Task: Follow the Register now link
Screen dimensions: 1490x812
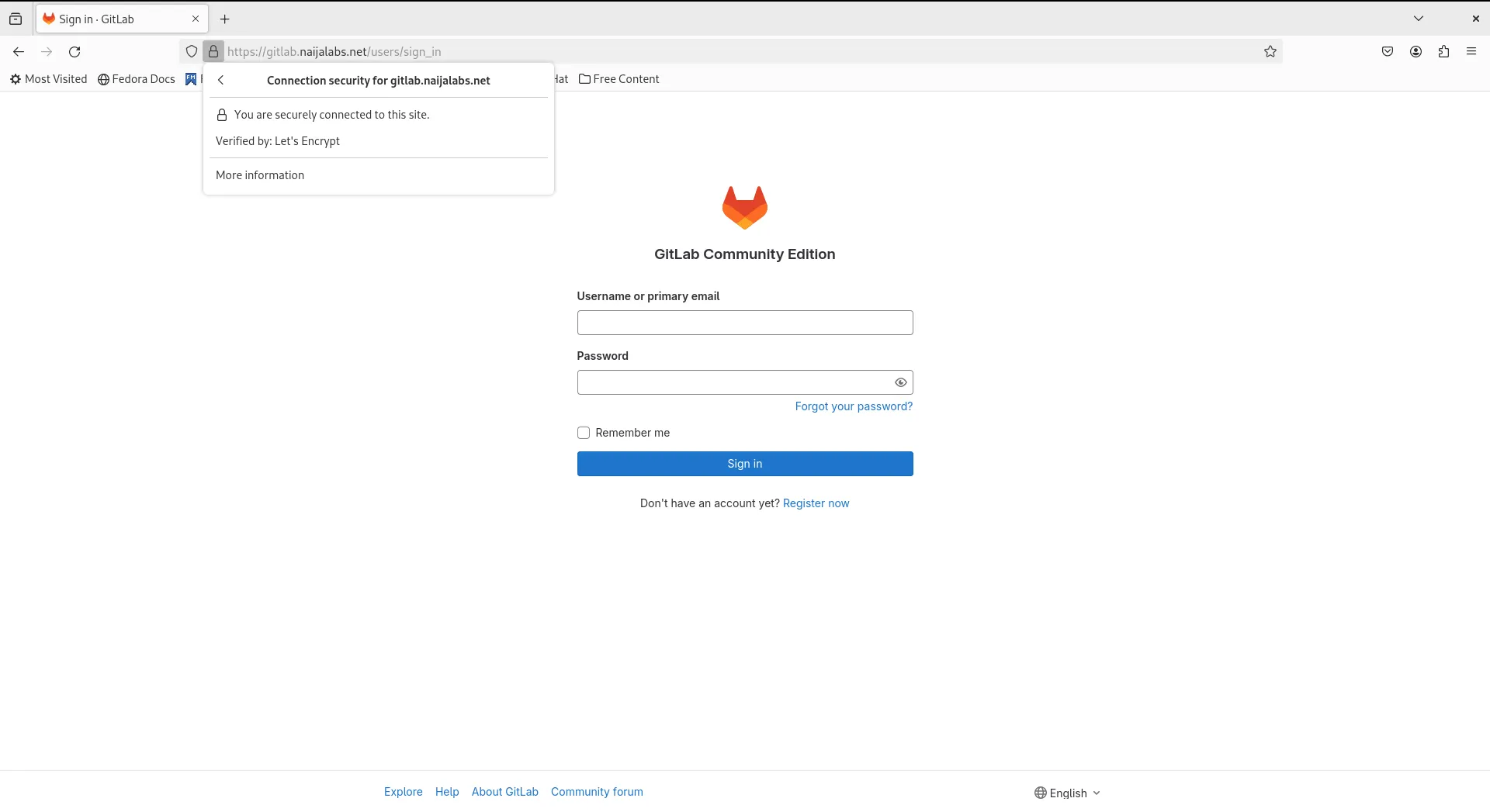Action: 816,503
